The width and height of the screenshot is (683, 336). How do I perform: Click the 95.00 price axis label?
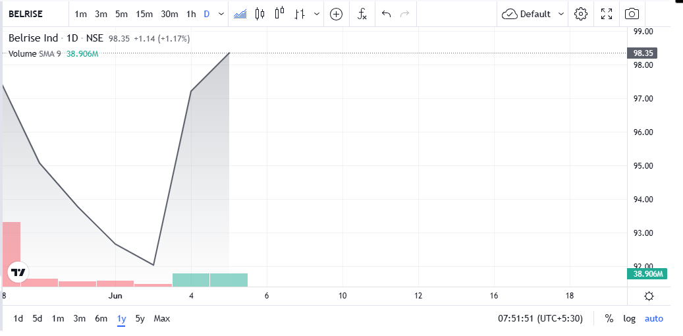pyautogui.click(x=643, y=165)
